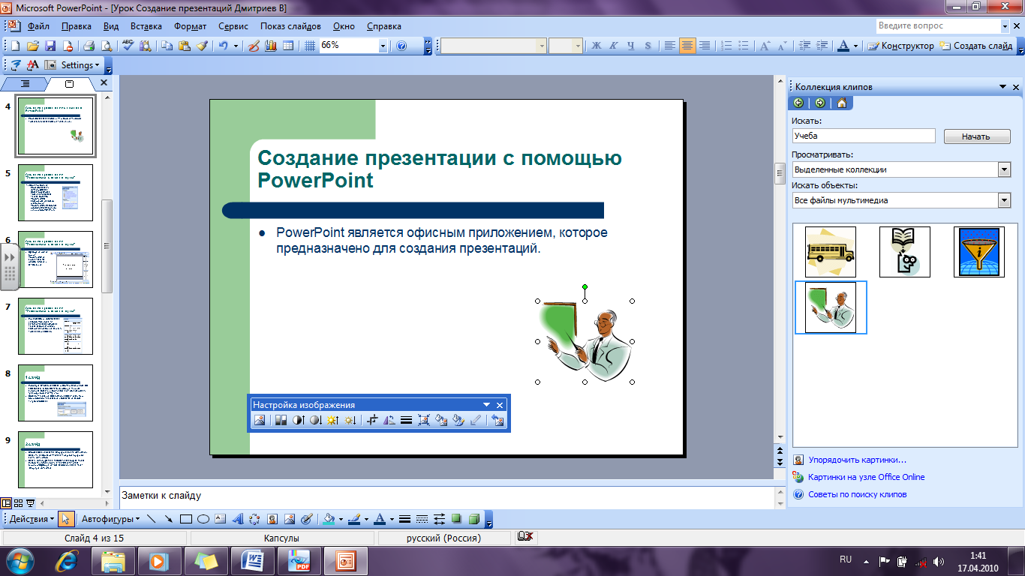Viewport: 1025px width, 576px height.
Task: Expand 'Искать объекты' media type dropdown
Action: pyautogui.click(x=1005, y=200)
